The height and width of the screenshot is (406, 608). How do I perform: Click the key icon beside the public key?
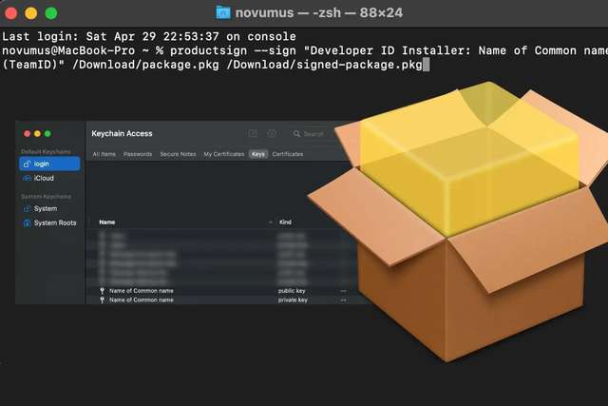(x=103, y=290)
